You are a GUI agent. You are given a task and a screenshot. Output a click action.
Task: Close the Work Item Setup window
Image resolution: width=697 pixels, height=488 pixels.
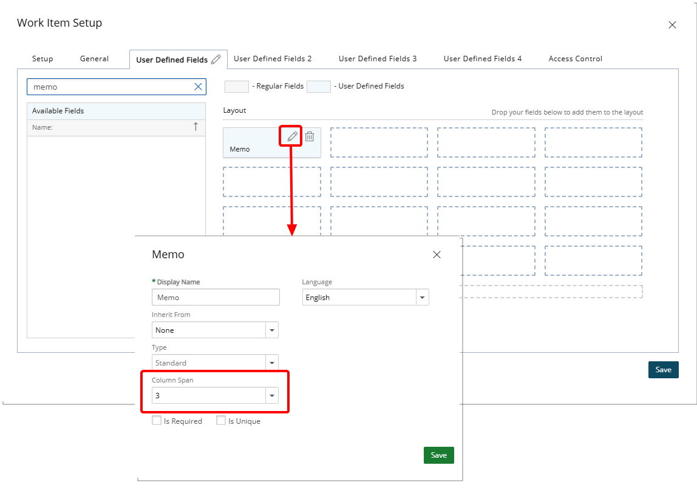672,25
